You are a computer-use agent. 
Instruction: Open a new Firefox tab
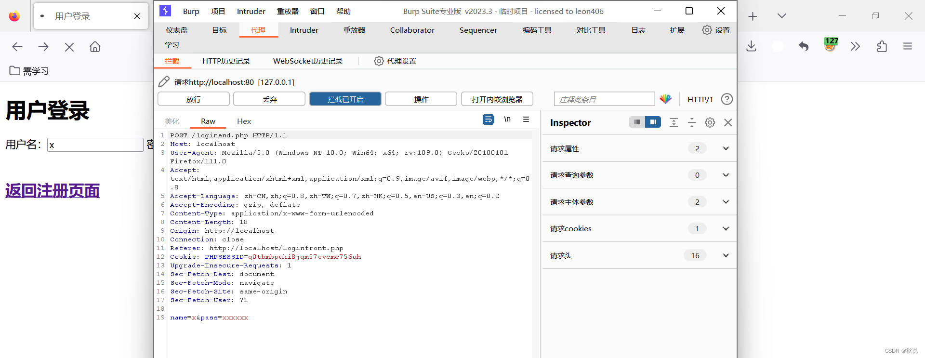click(753, 16)
